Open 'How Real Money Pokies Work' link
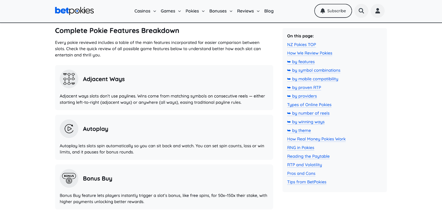The width and height of the screenshot is (442, 213). coord(316,139)
